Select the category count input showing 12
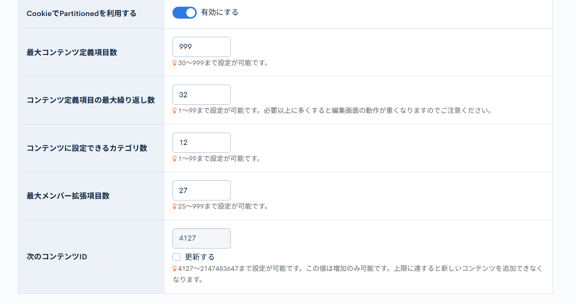 click(202, 143)
